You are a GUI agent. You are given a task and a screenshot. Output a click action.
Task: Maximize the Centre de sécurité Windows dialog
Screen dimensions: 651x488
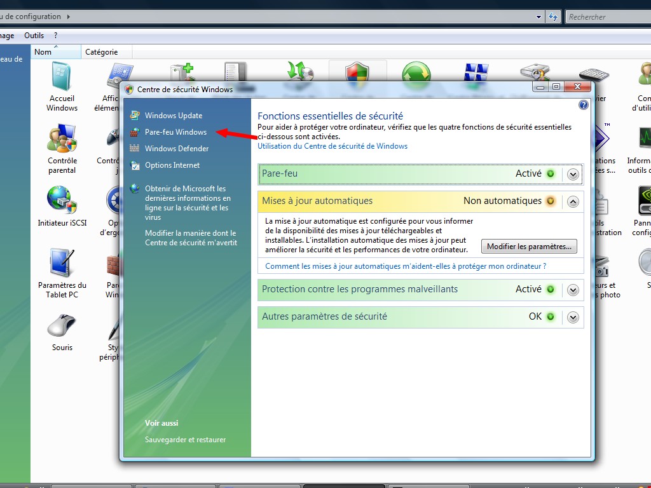tap(556, 86)
